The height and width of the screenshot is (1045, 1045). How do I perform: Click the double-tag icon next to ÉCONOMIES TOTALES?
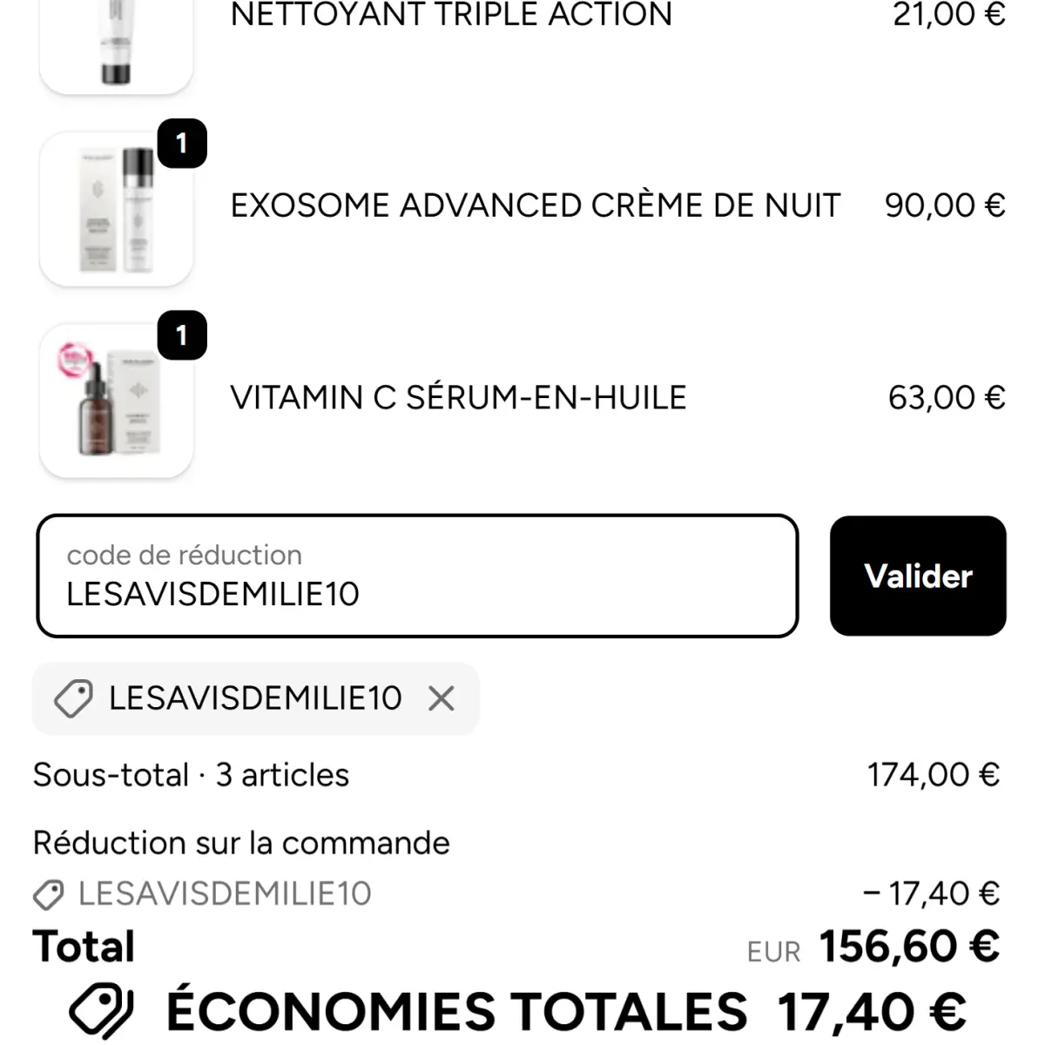(100, 1008)
